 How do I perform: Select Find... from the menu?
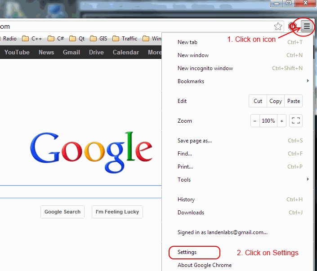237,154
